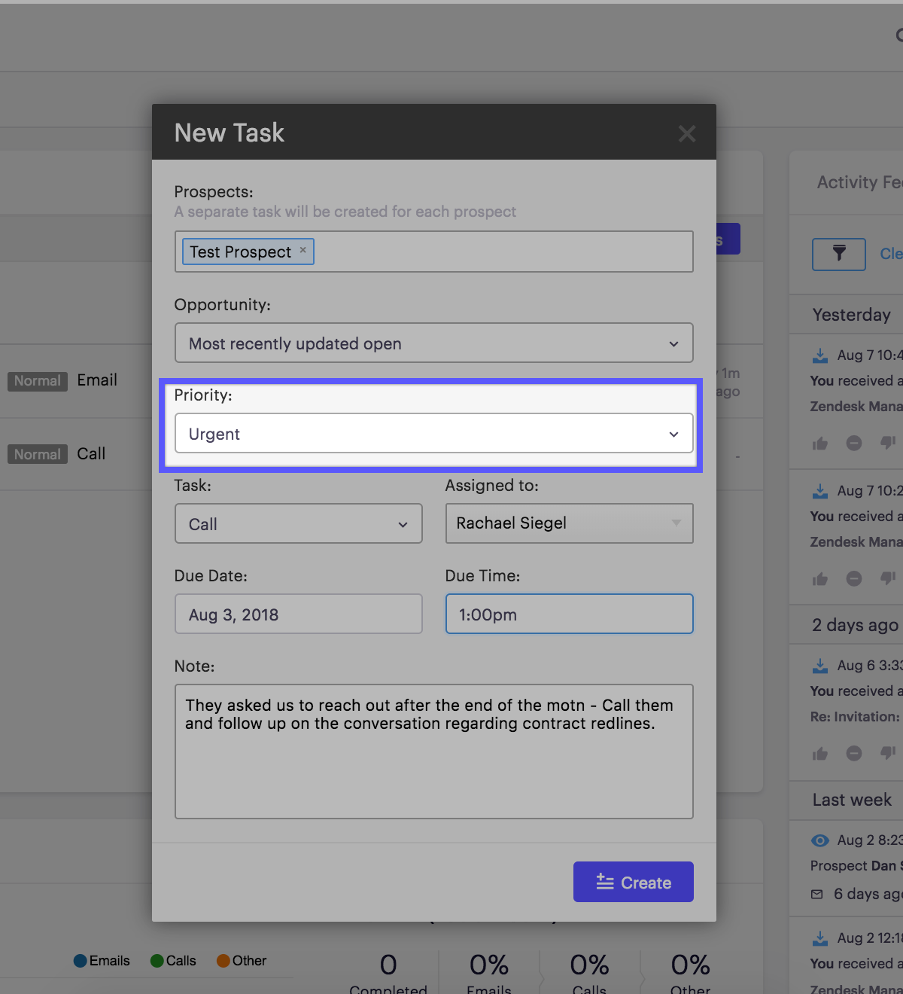
Task: Open the activity feed filter
Action: 838,254
